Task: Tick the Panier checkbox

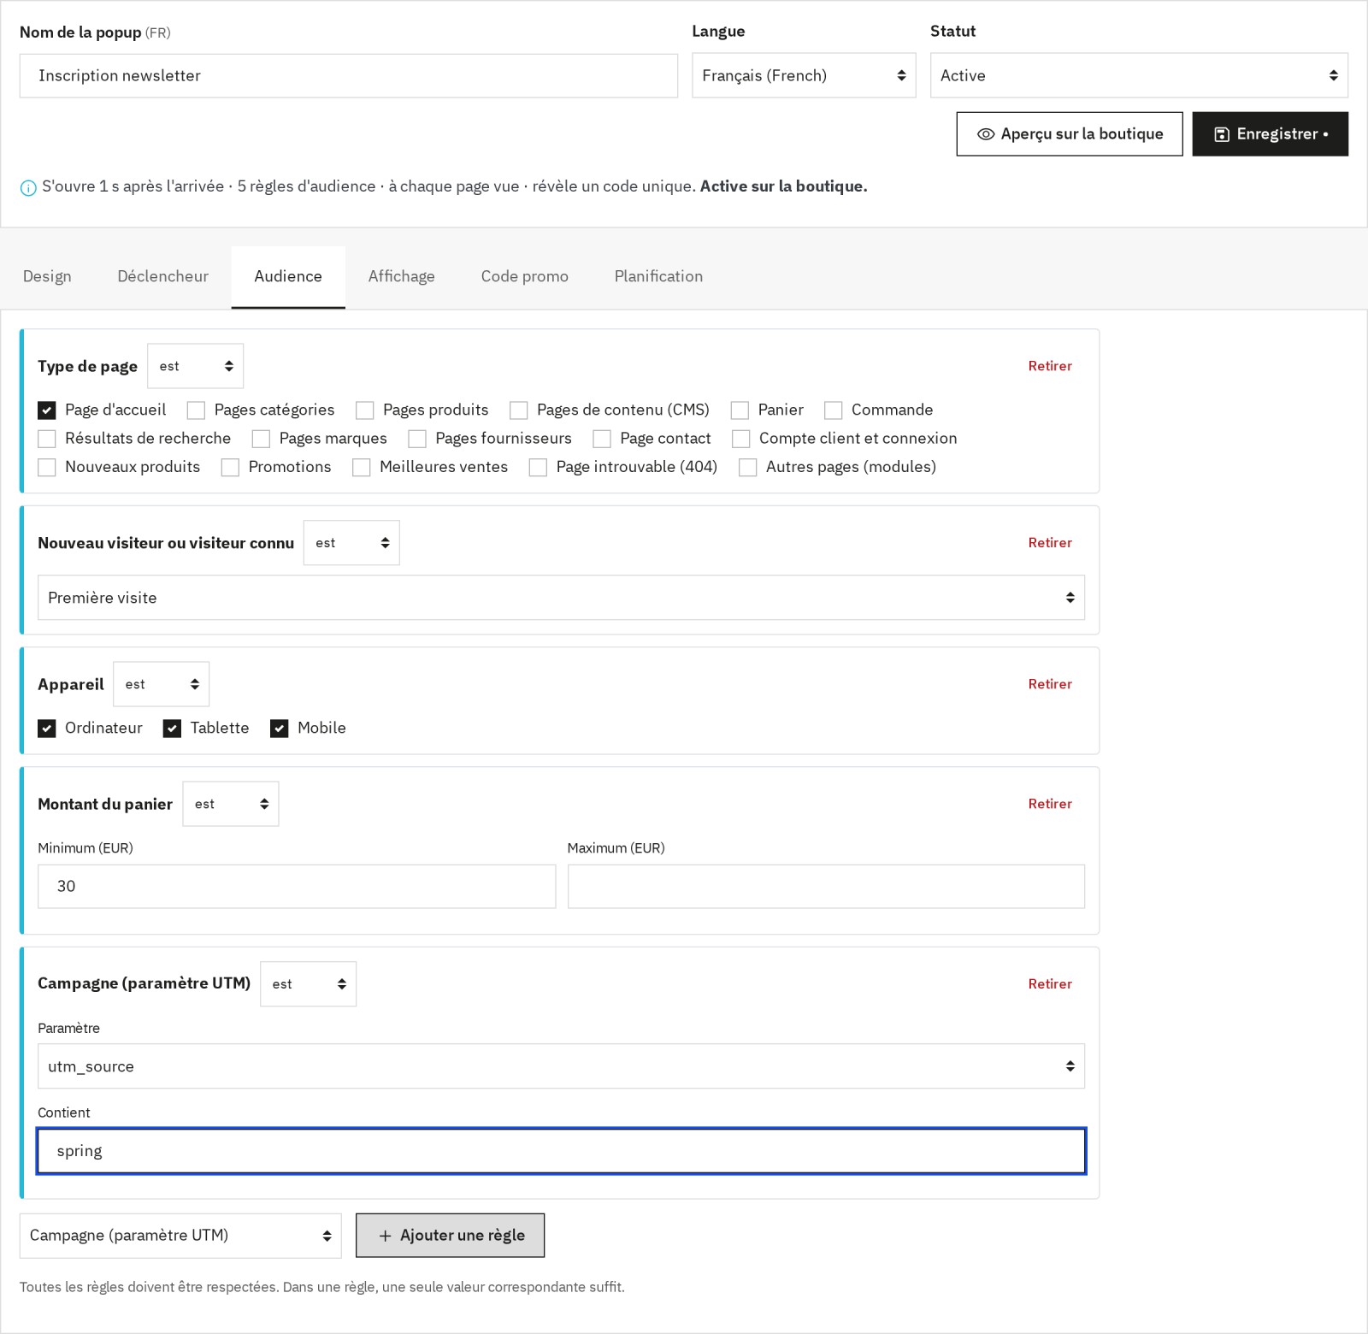Action: click(x=740, y=410)
